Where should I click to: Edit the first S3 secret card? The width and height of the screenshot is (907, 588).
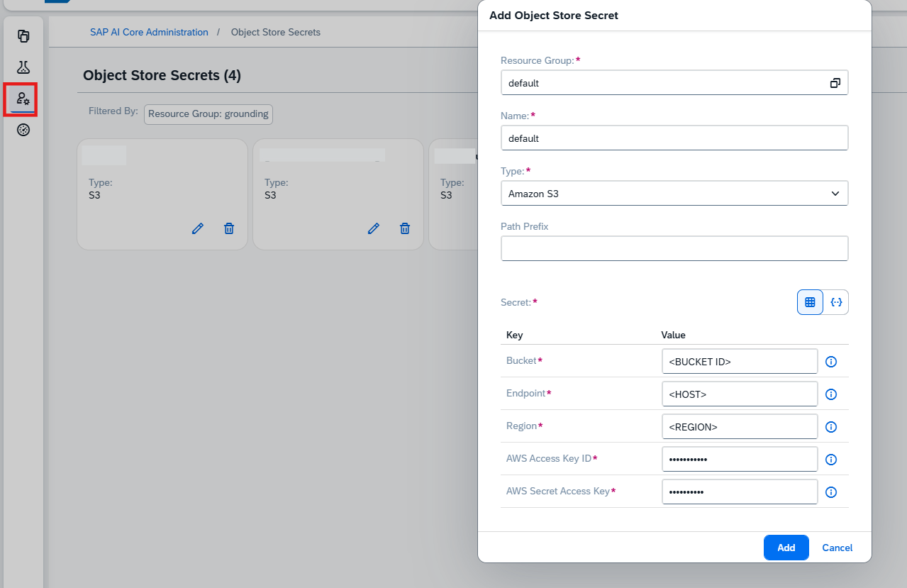pyautogui.click(x=198, y=228)
